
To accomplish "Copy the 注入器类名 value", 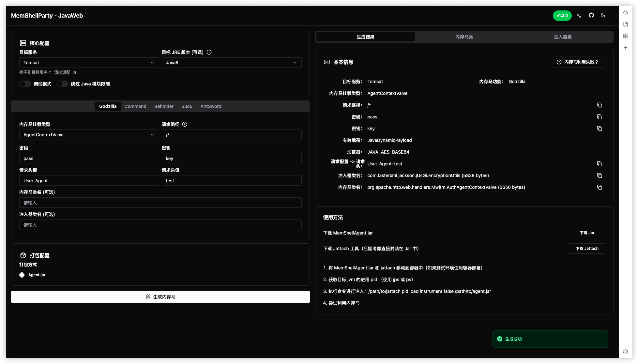I will (600, 175).
